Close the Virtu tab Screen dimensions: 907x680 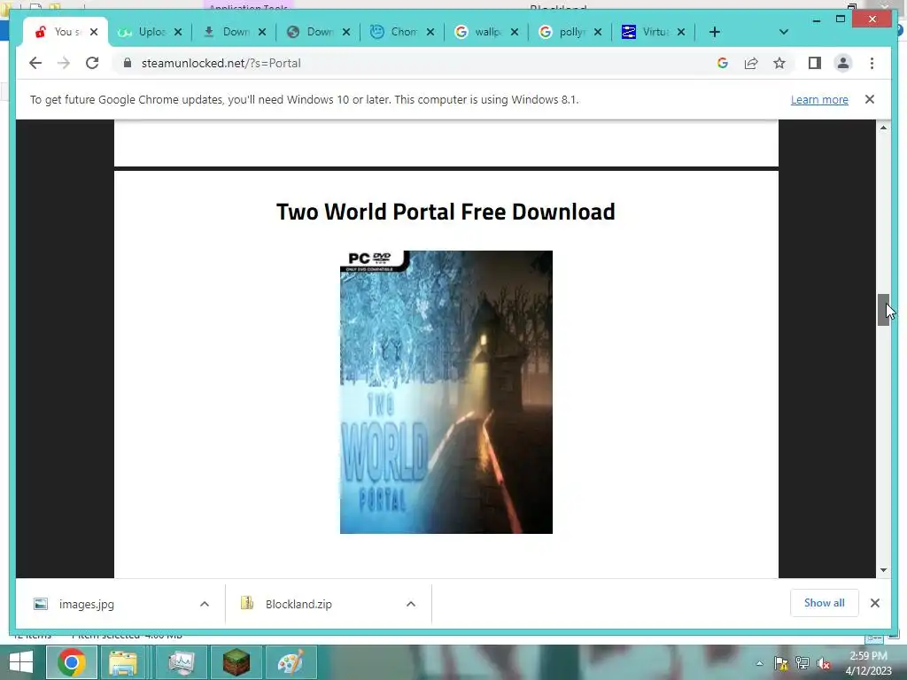pyautogui.click(x=681, y=32)
